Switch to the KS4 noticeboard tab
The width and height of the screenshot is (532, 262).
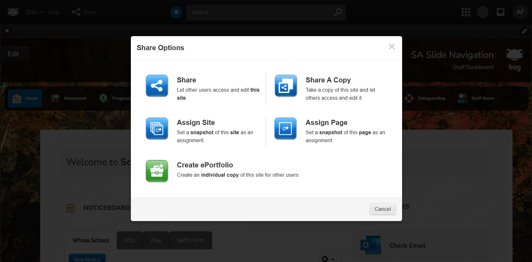point(156,240)
